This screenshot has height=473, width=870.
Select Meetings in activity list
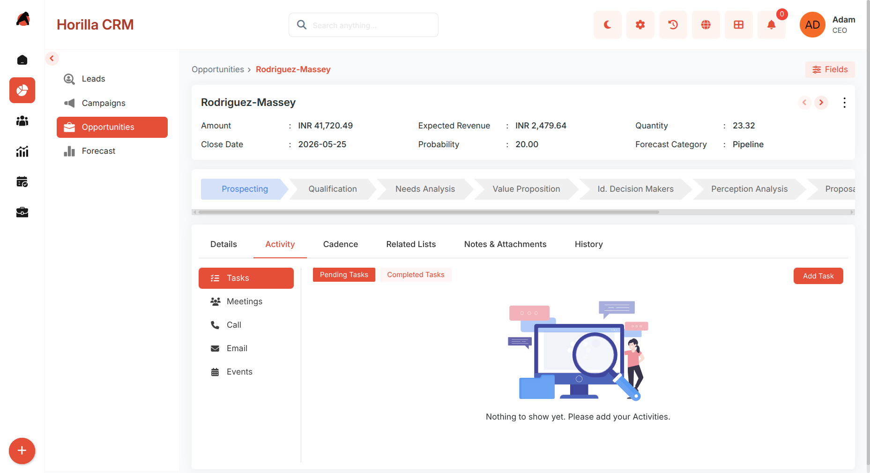tap(246, 301)
